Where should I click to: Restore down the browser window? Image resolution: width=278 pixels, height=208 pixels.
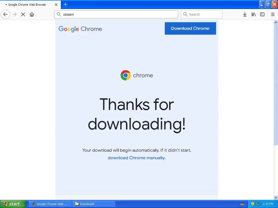[x=268, y=4]
